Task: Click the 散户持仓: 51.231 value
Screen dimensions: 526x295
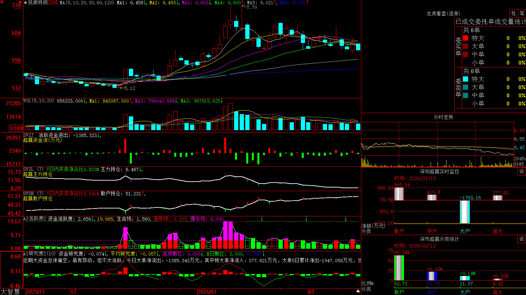Action: coord(121,194)
